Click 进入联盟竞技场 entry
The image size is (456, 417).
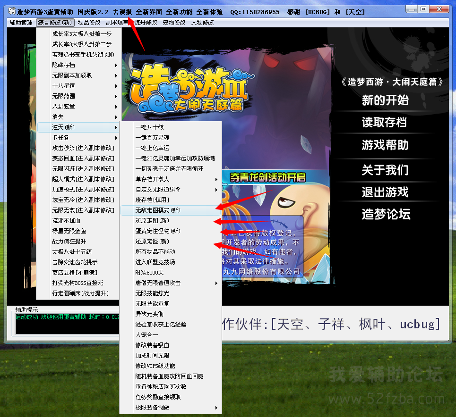(171, 262)
